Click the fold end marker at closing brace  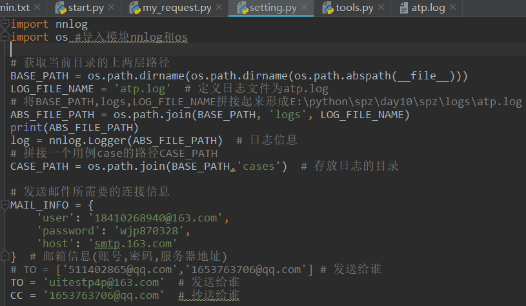tap(5, 256)
